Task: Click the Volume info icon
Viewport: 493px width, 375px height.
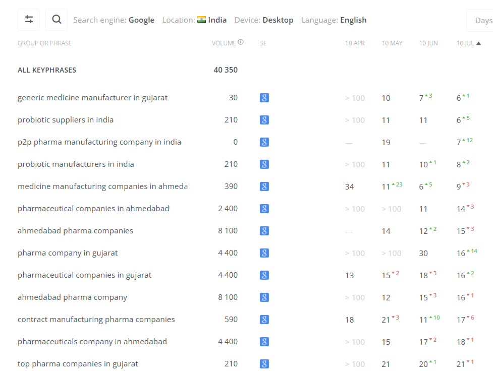Action: point(241,42)
